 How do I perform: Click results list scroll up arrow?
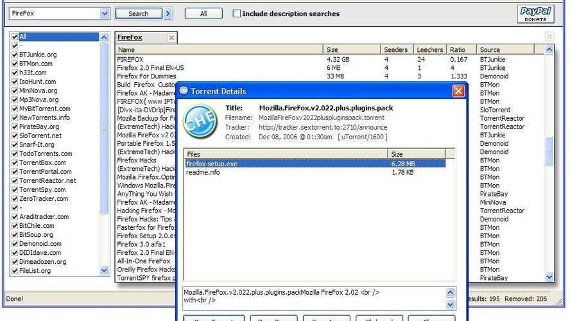(549, 50)
